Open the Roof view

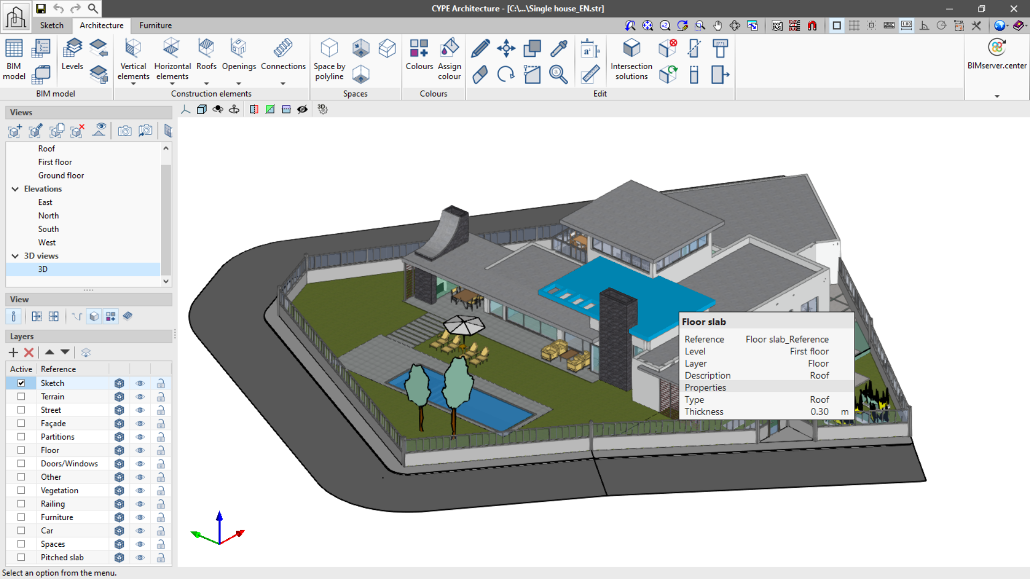click(x=46, y=149)
